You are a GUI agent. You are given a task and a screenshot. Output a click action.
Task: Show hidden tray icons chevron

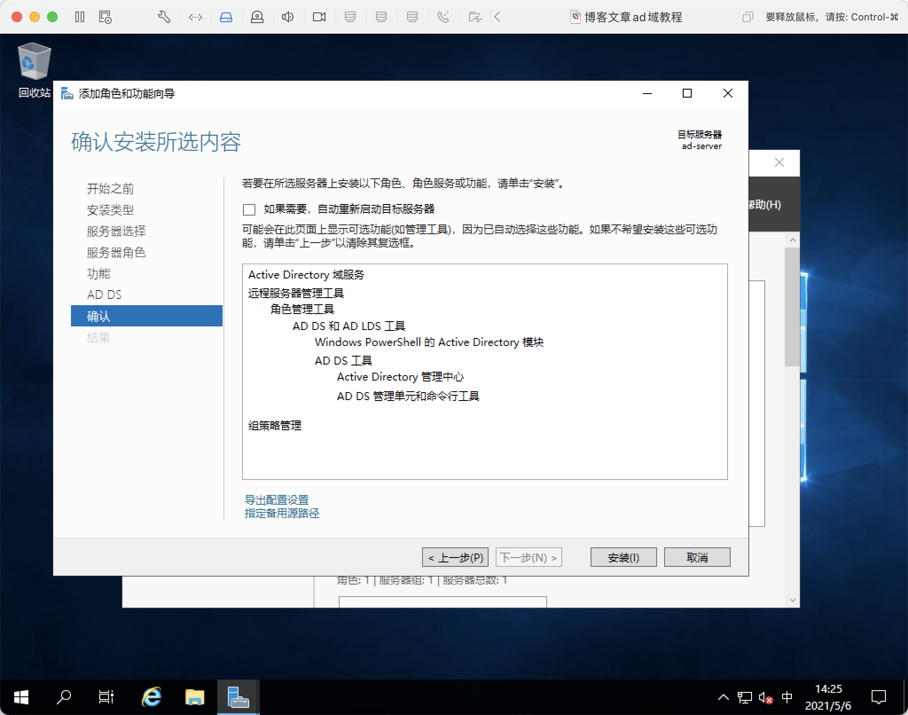pyautogui.click(x=723, y=697)
